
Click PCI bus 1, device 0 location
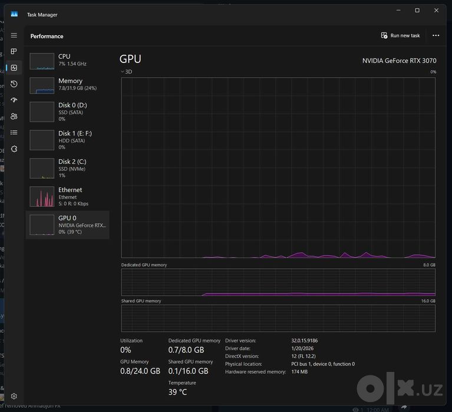[x=323, y=364]
